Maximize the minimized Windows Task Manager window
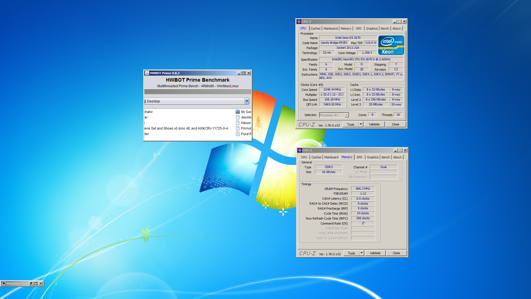This screenshot has width=531, height=299. tap(36, 283)
